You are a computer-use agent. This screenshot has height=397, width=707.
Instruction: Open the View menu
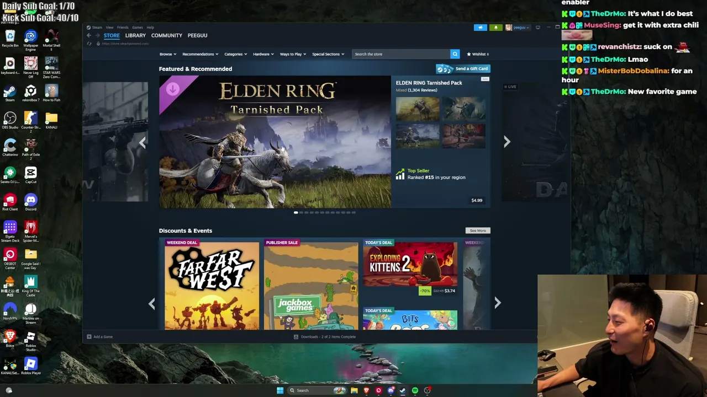point(109,27)
